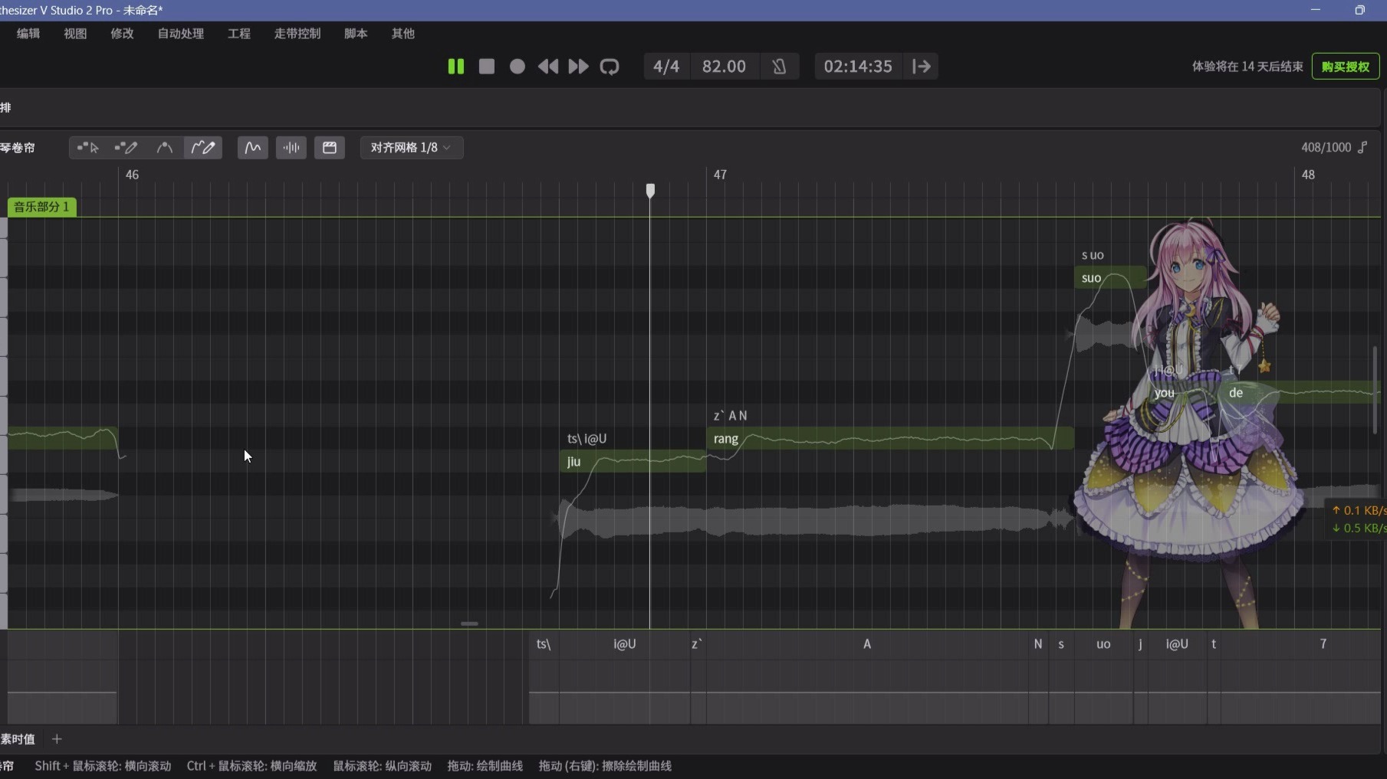Select the direct pitch edit tool

[164, 147]
